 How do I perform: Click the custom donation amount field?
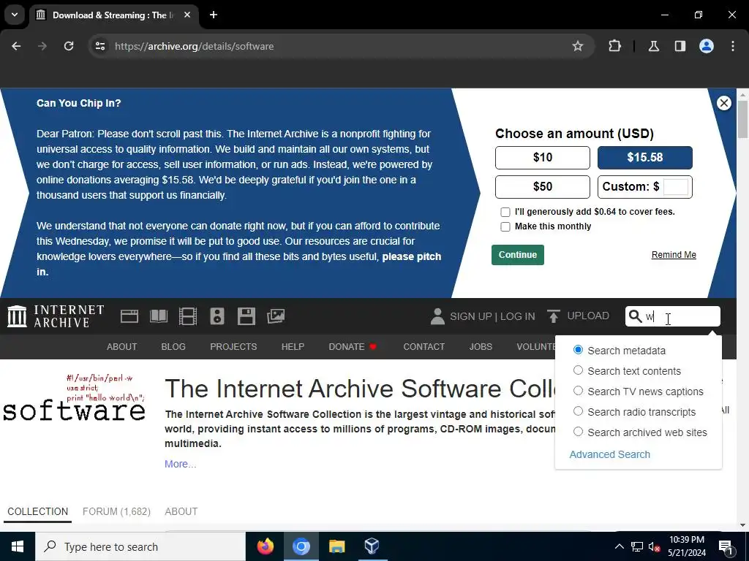[675, 186]
